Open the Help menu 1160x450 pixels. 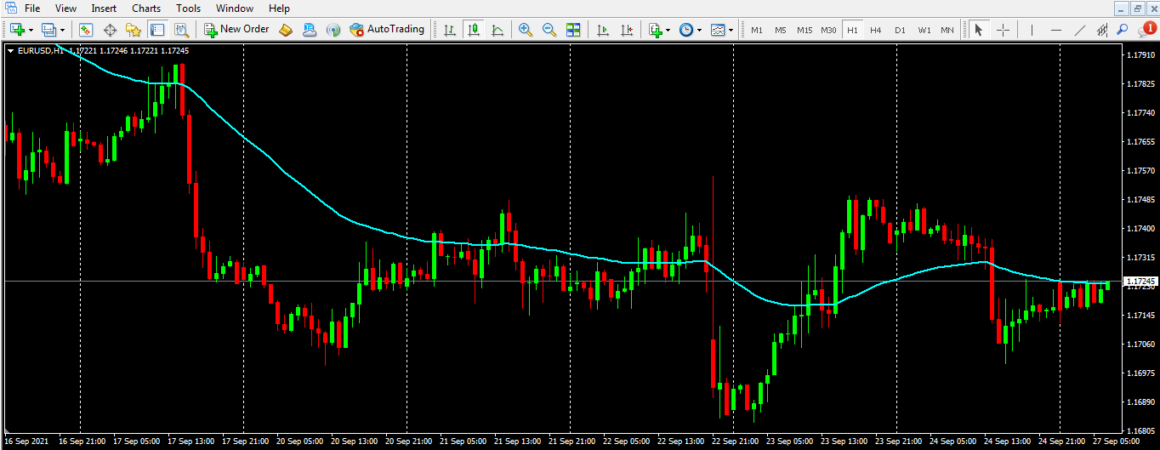point(279,9)
